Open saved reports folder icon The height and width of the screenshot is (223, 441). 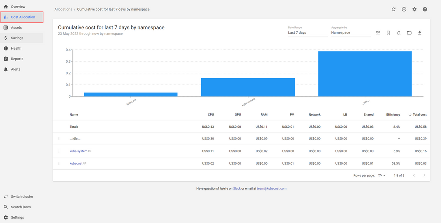[409, 33]
